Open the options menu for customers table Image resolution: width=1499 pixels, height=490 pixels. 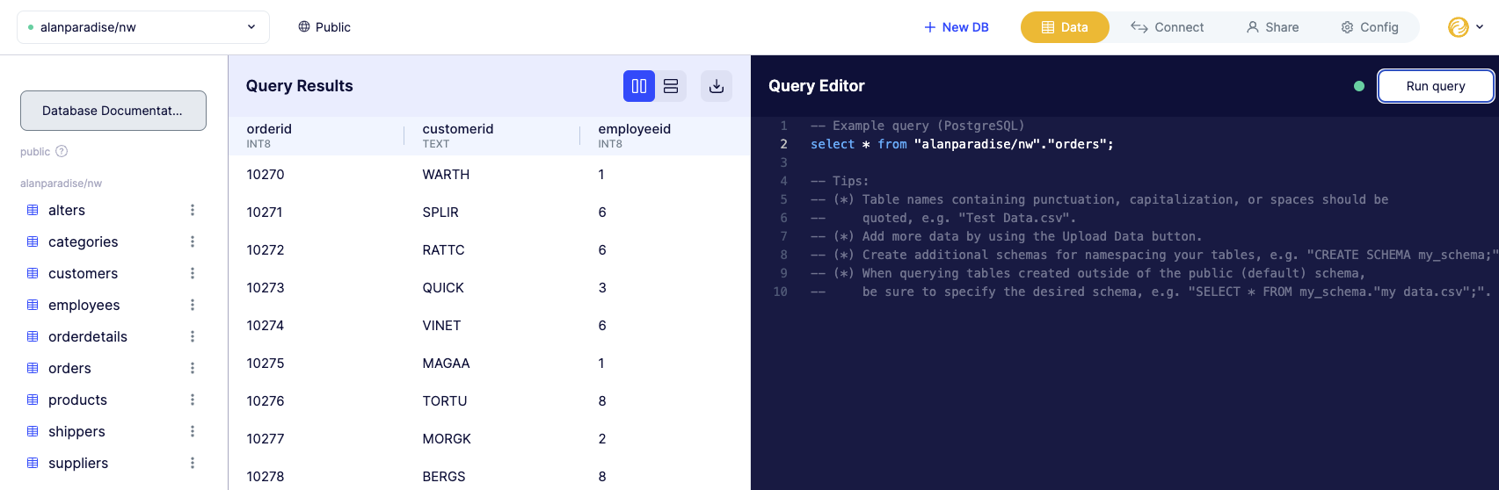(193, 273)
